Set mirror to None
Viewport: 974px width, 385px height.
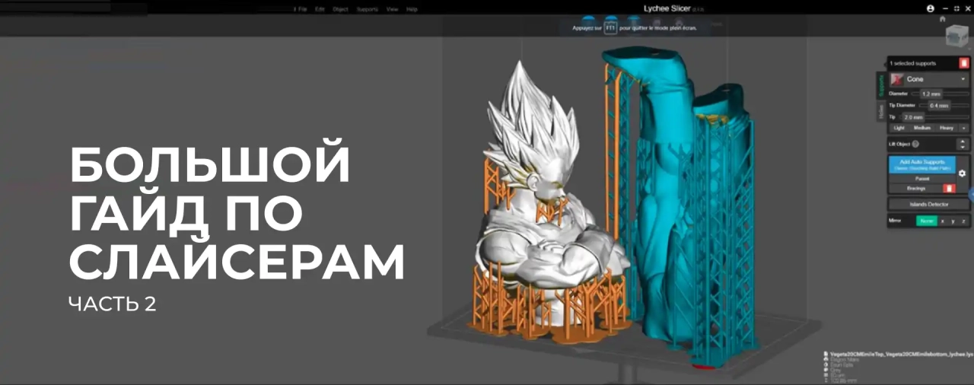pos(926,221)
